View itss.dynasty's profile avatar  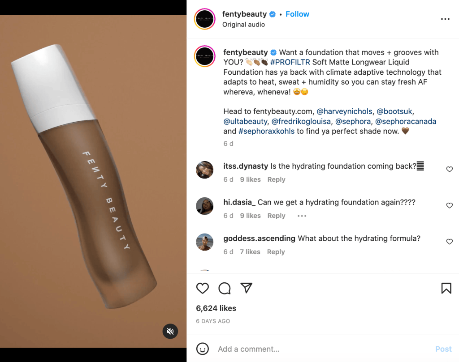[205, 170]
